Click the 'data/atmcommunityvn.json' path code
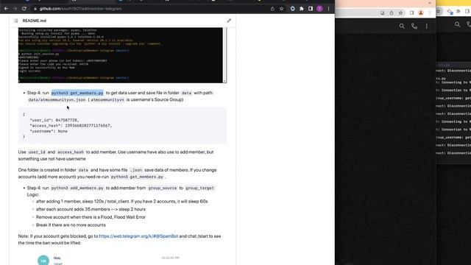The height and width of the screenshot is (265, 471). (x=57, y=100)
